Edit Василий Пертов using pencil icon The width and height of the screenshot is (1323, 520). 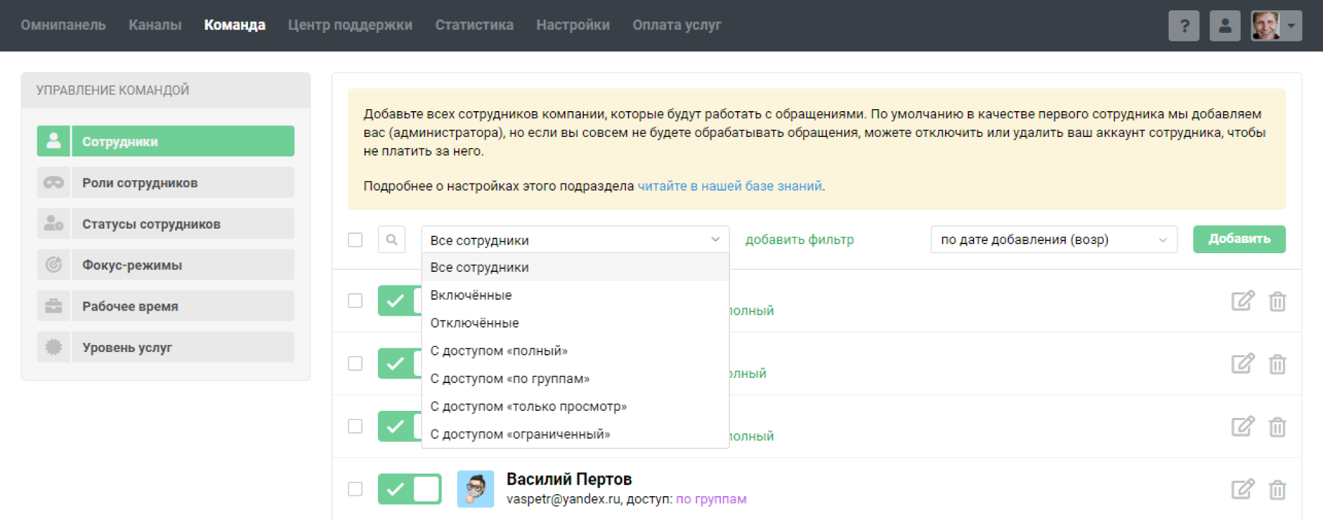(1242, 489)
